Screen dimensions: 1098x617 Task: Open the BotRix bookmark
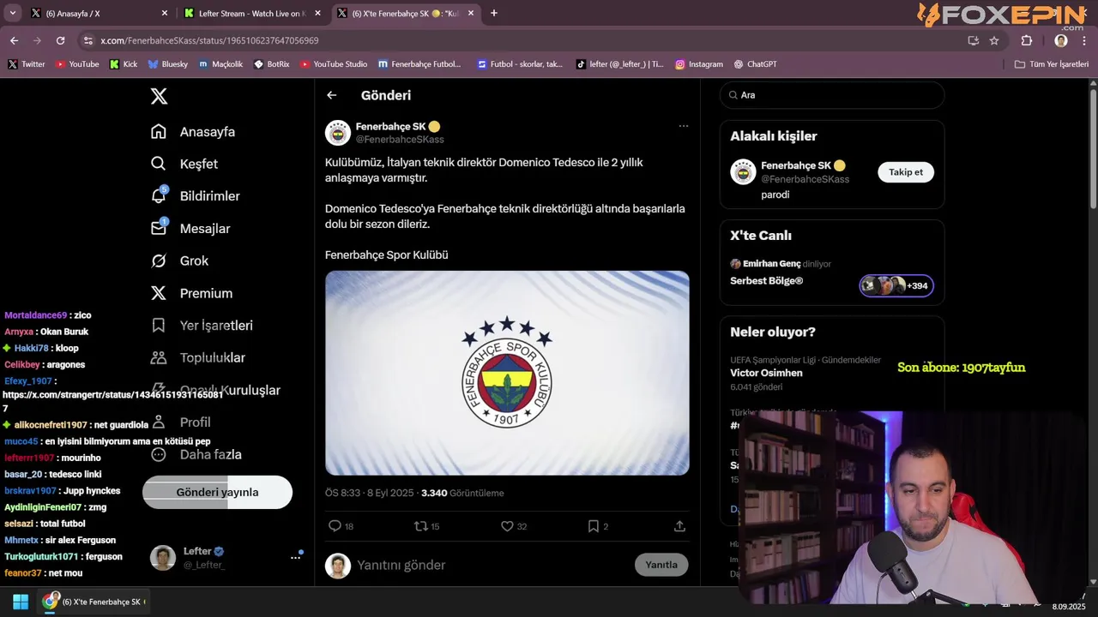point(272,64)
